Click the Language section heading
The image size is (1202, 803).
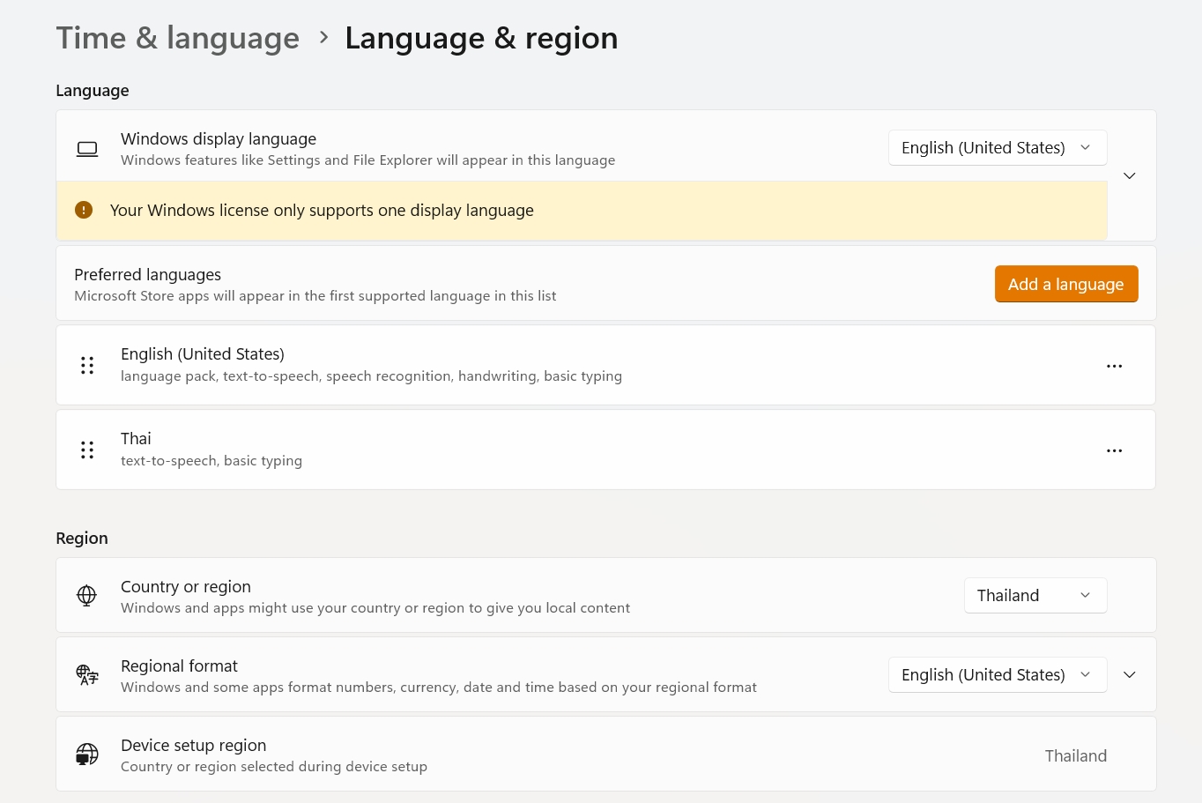click(x=93, y=91)
